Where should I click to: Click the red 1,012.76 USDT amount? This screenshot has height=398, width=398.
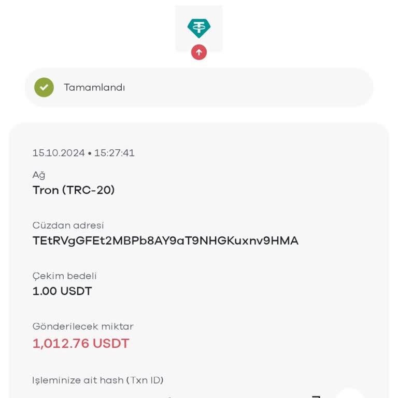point(81,343)
